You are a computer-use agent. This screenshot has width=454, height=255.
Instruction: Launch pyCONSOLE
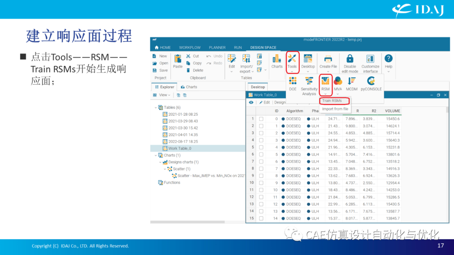point(371,84)
